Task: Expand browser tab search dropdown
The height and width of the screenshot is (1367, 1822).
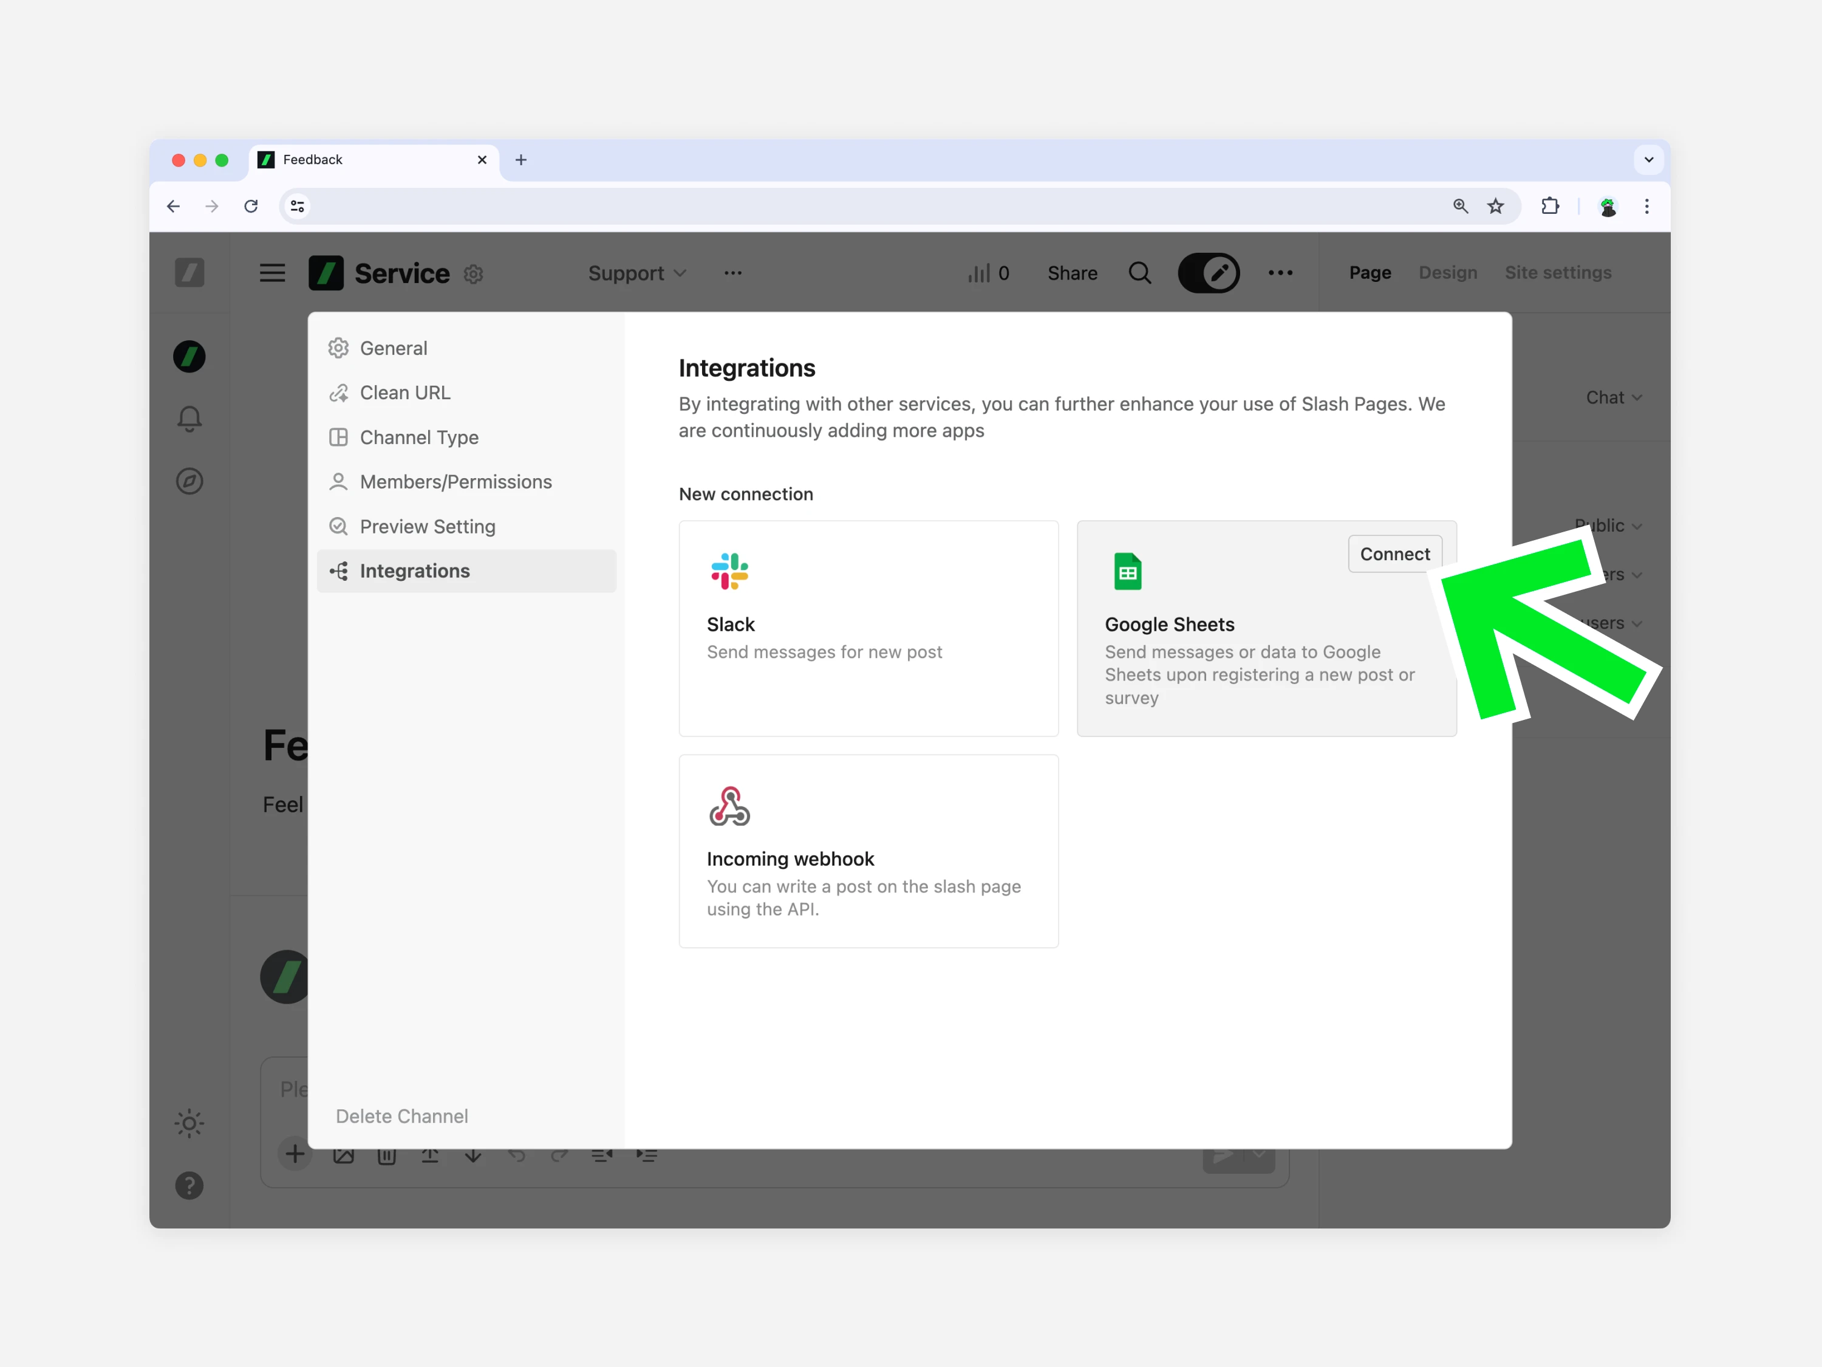Action: tap(1649, 160)
